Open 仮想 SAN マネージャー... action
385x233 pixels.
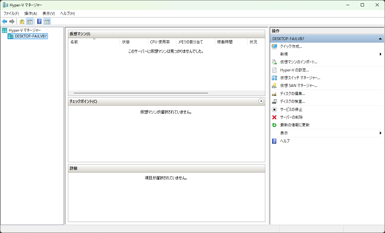[x=299, y=86]
